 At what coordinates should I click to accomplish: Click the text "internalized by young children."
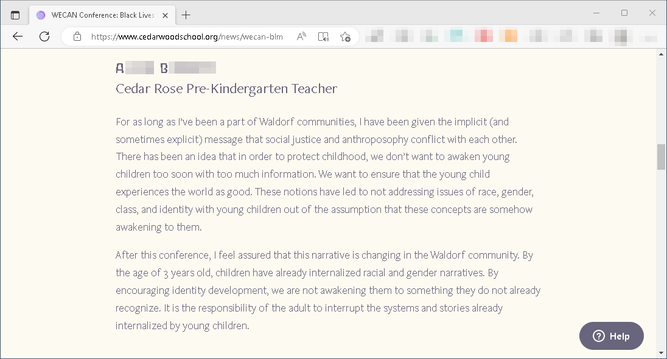[183, 326]
